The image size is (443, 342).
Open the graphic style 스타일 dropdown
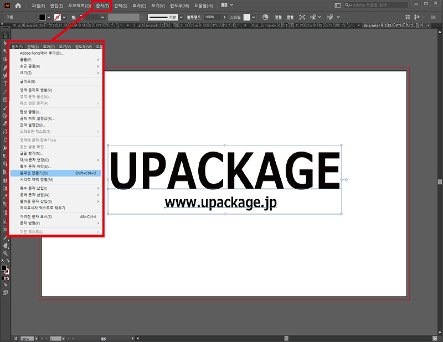coord(254,17)
